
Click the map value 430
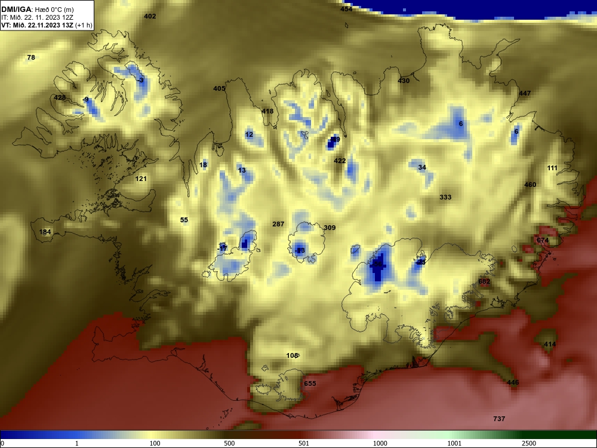(x=404, y=81)
